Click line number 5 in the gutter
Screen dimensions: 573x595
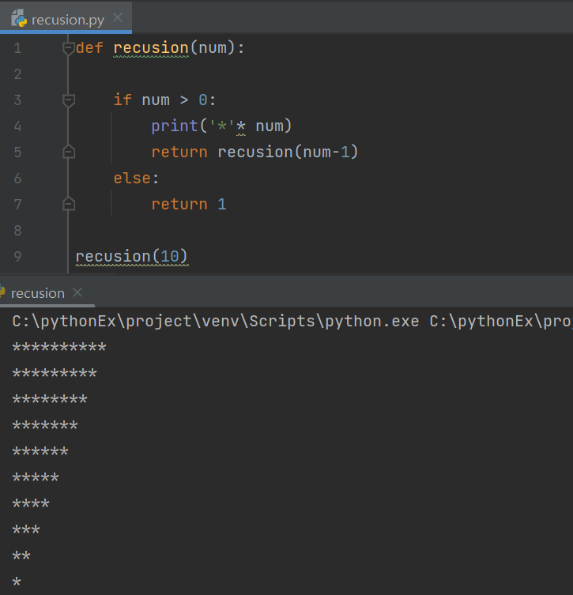[x=17, y=153]
